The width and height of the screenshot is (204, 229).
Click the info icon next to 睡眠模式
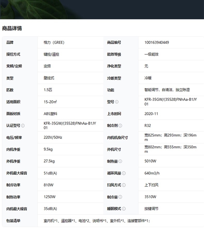click(124, 209)
